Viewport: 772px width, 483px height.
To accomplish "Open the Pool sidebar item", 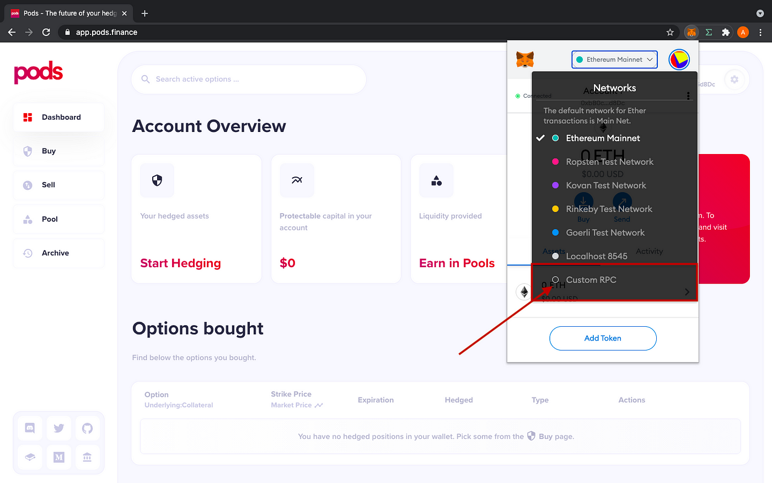I will [x=58, y=219].
